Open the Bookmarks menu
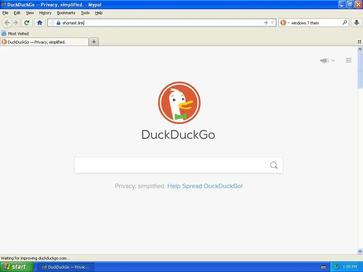 [x=66, y=13]
